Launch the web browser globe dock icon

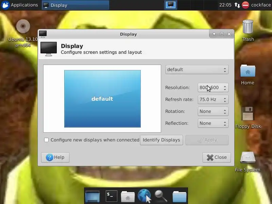[x=144, y=196]
